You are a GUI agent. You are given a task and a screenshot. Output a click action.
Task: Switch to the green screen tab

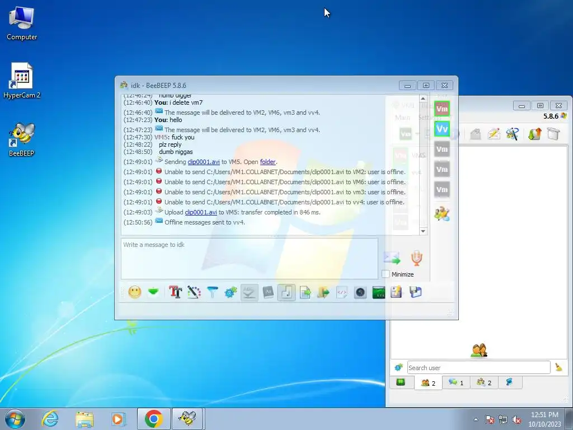click(401, 382)
